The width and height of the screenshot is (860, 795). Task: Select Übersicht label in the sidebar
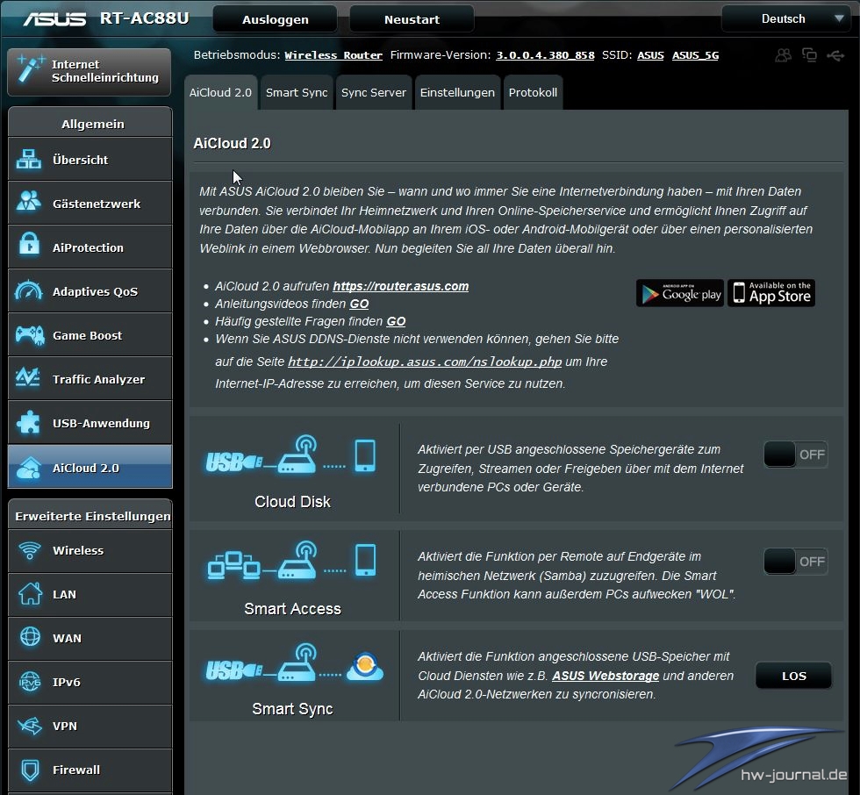[x=80, y=160]
